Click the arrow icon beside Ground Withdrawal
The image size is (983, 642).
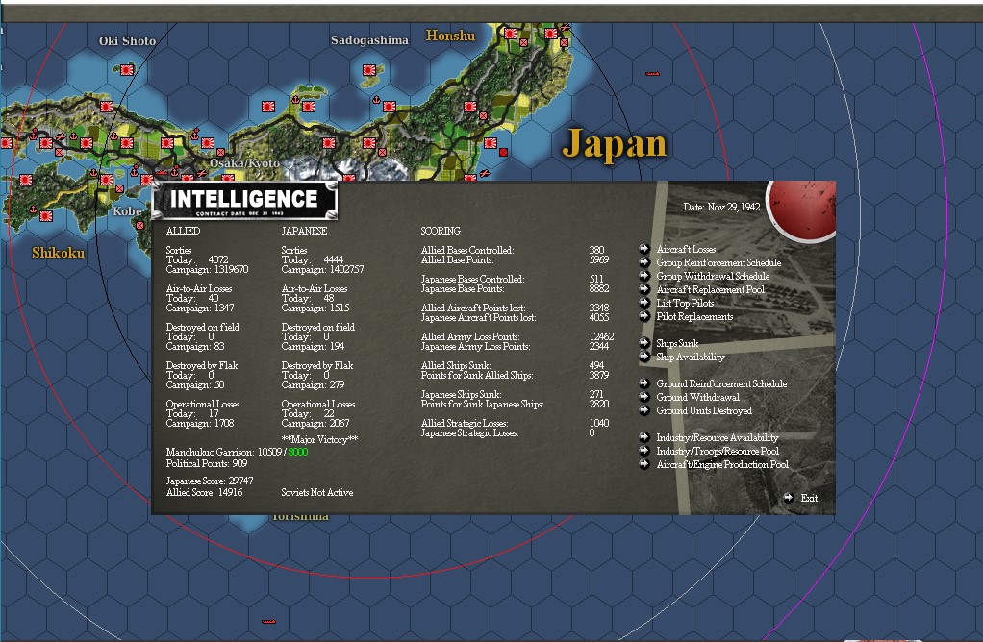tap(643, 397)
